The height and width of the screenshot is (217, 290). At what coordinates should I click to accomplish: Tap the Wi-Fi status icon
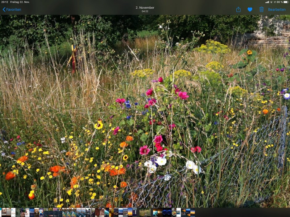coord(271,2)
